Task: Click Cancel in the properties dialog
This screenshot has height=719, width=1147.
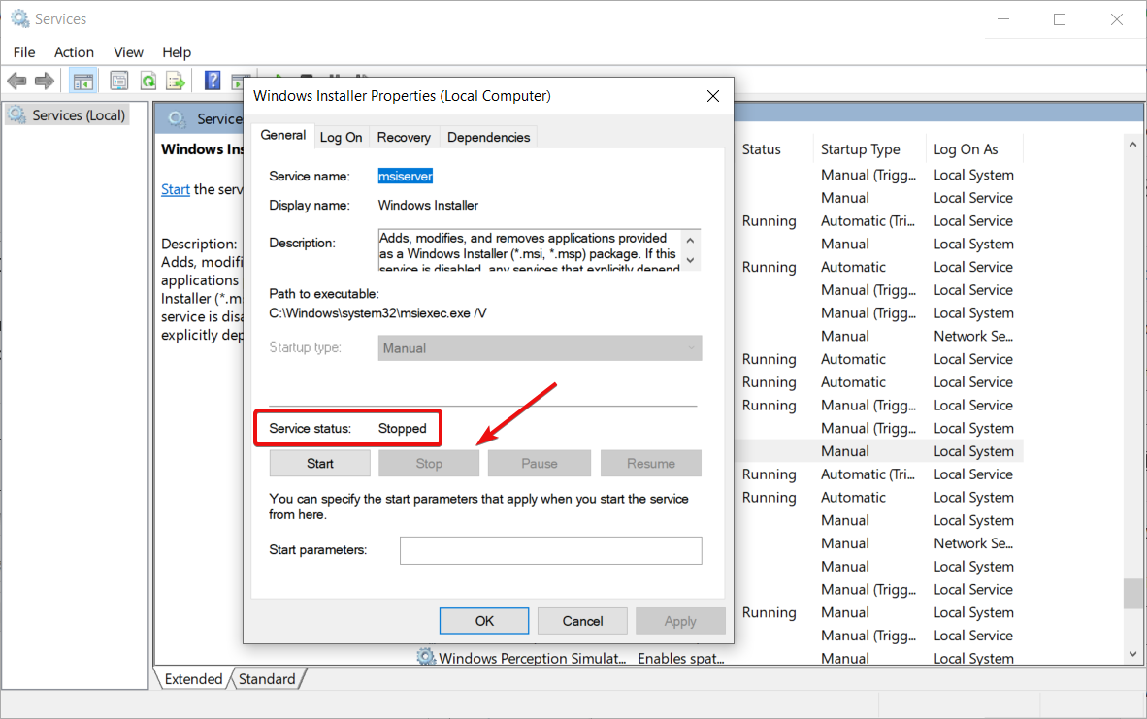Action: pos(582,621)
